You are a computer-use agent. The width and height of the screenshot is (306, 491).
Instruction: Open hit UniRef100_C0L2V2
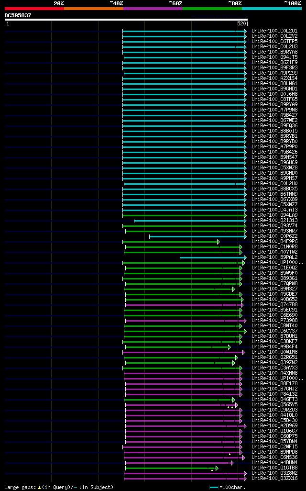point(274,36)
